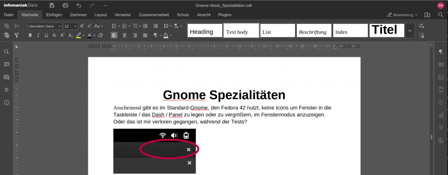Open the three-dot more options menu
The height and width of the screenshot is (175, 448).
coord(105,5)
